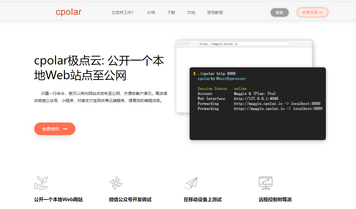Viewport: 356px width, 209px height.
Task: Open the 它怎样工作? menu item
Action: 122,12
